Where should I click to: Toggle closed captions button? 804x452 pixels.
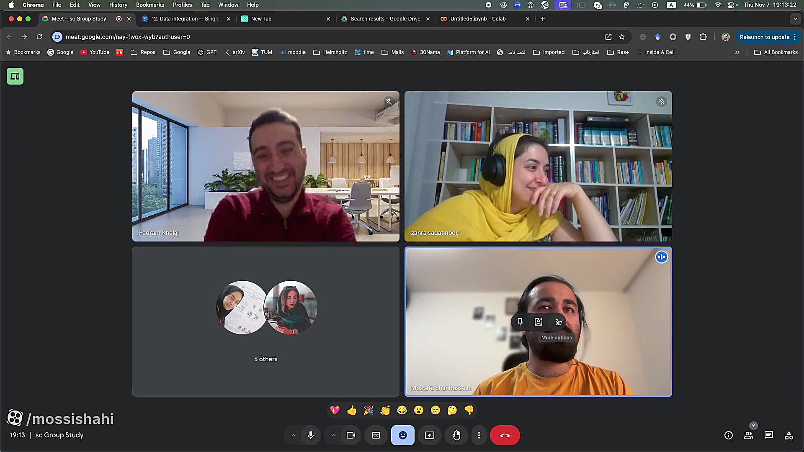tap(376, 435)
